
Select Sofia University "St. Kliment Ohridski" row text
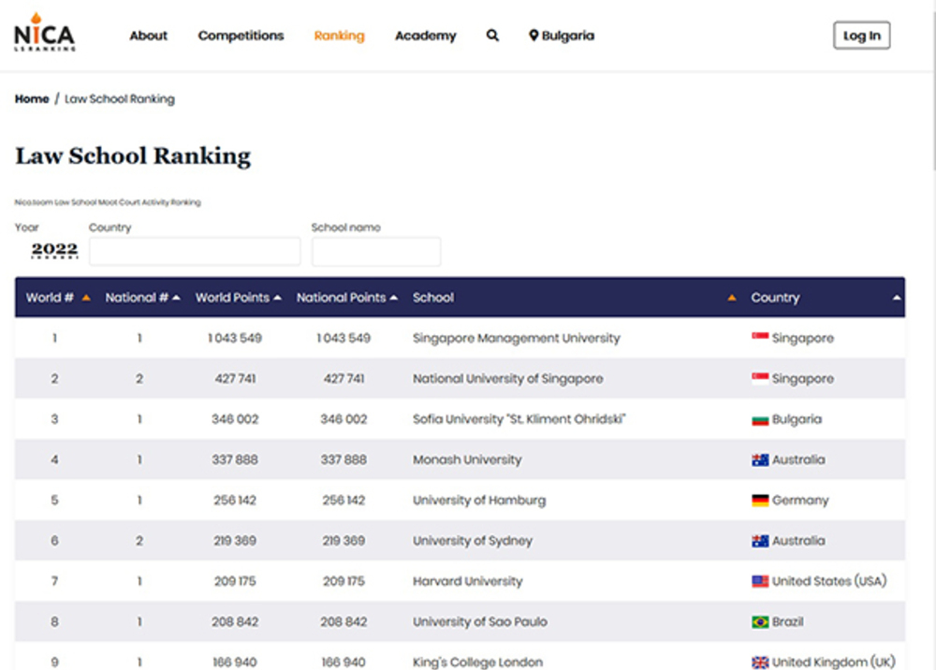click(519, 419)
